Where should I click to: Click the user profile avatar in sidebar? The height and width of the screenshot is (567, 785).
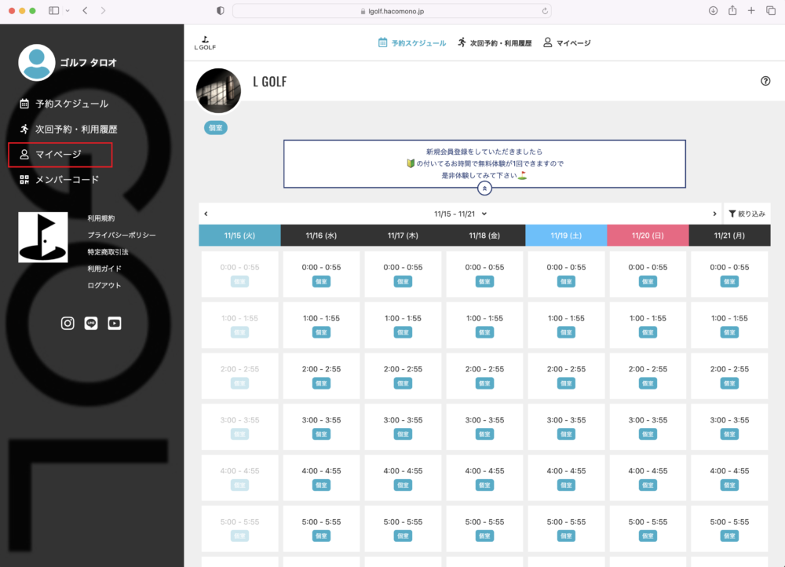36,63
